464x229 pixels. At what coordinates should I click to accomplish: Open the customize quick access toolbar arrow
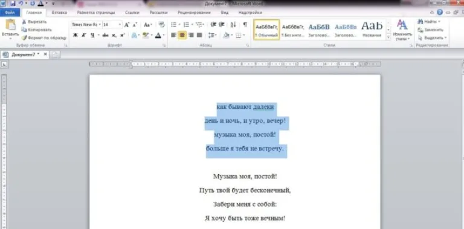(x=53, y=4)
